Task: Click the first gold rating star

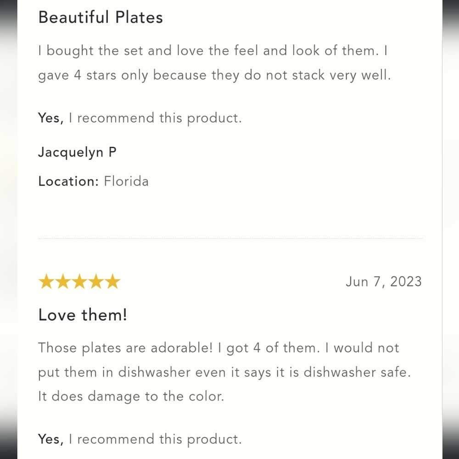Action: [x=46, y=282]
